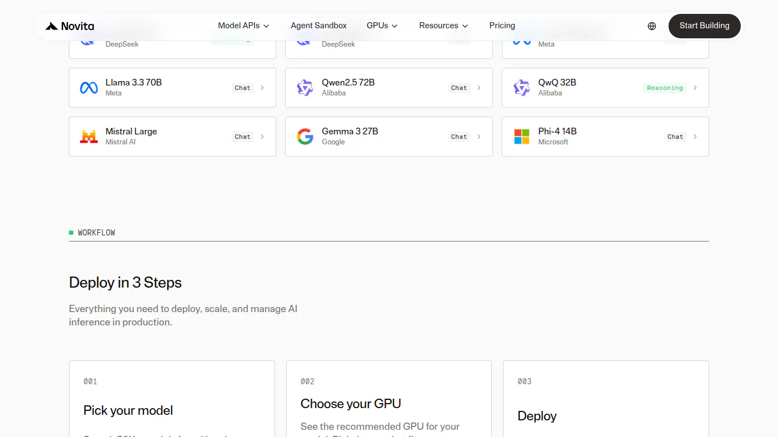
Task: Expand the Resources dropdown menu
Action: pyautogui.click(x=443, y=26)
